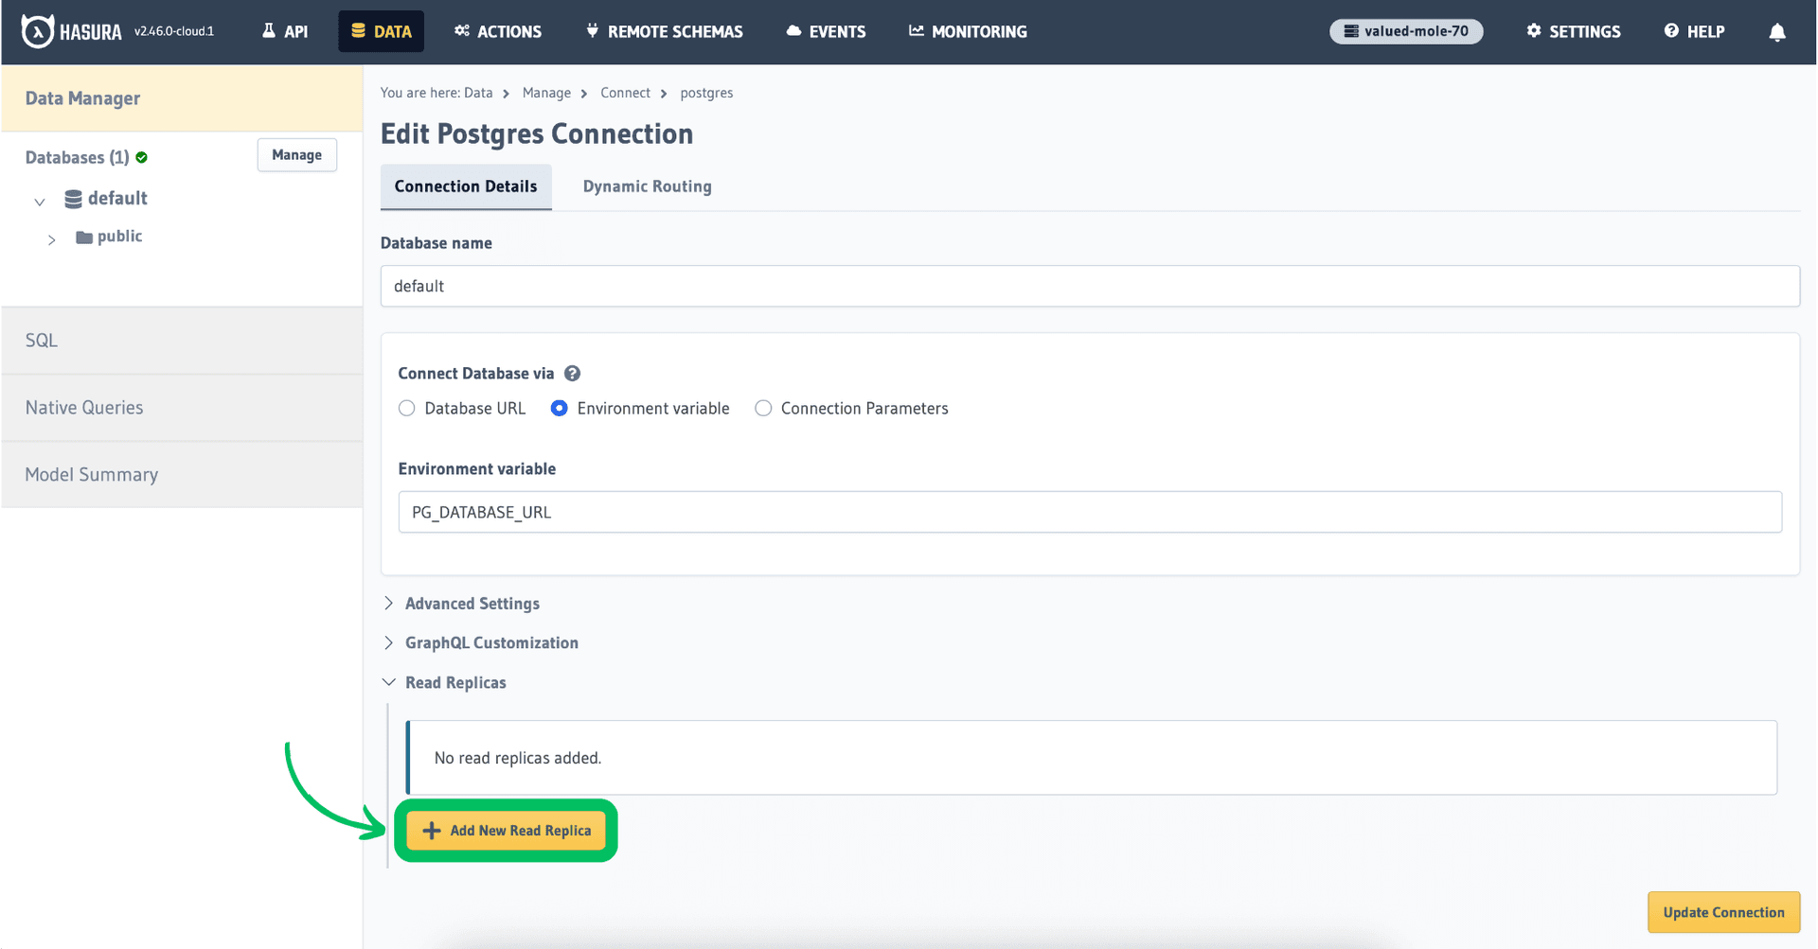
Task: Select the Database URL radio option
Action: [x=407, y=409]
